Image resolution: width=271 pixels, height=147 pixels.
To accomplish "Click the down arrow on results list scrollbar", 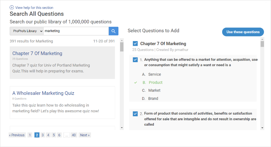I will click(122, 128).
